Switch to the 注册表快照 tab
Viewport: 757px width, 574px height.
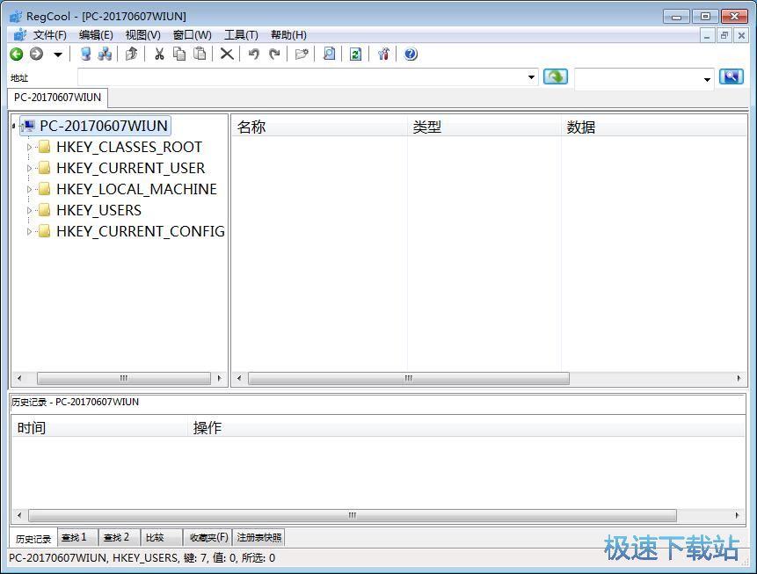pos(259,537)
